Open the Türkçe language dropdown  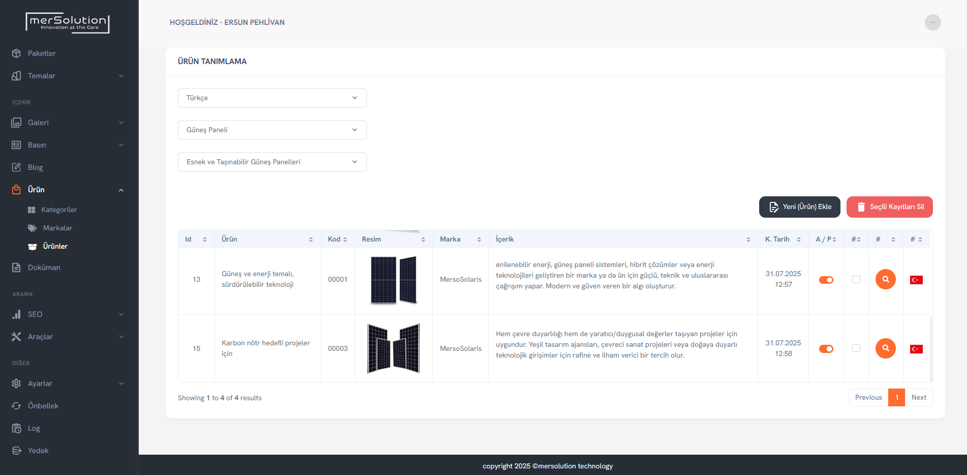click(272, 98)
